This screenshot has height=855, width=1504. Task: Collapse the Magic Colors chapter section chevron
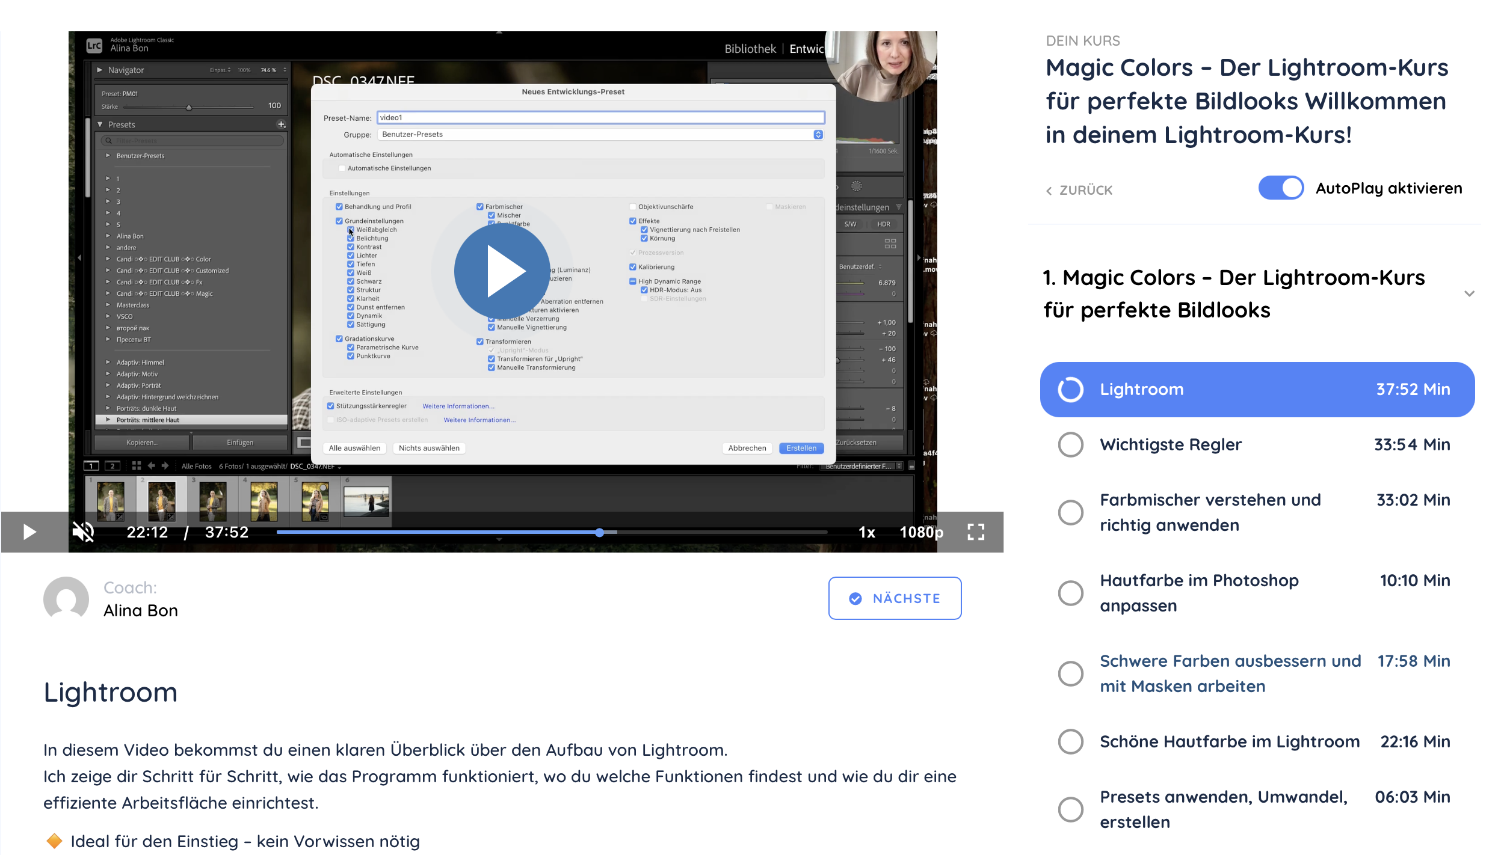pos(1469,294)
